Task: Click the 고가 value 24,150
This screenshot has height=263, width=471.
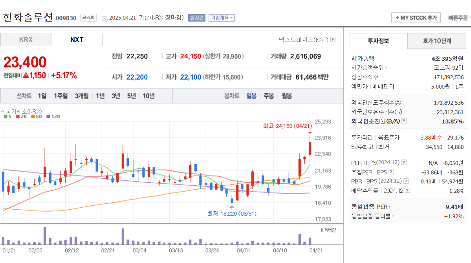Action: click(x=191, y=56)
